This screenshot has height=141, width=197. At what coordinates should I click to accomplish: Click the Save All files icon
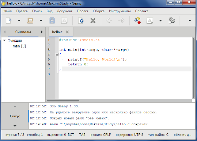[64, 21]
